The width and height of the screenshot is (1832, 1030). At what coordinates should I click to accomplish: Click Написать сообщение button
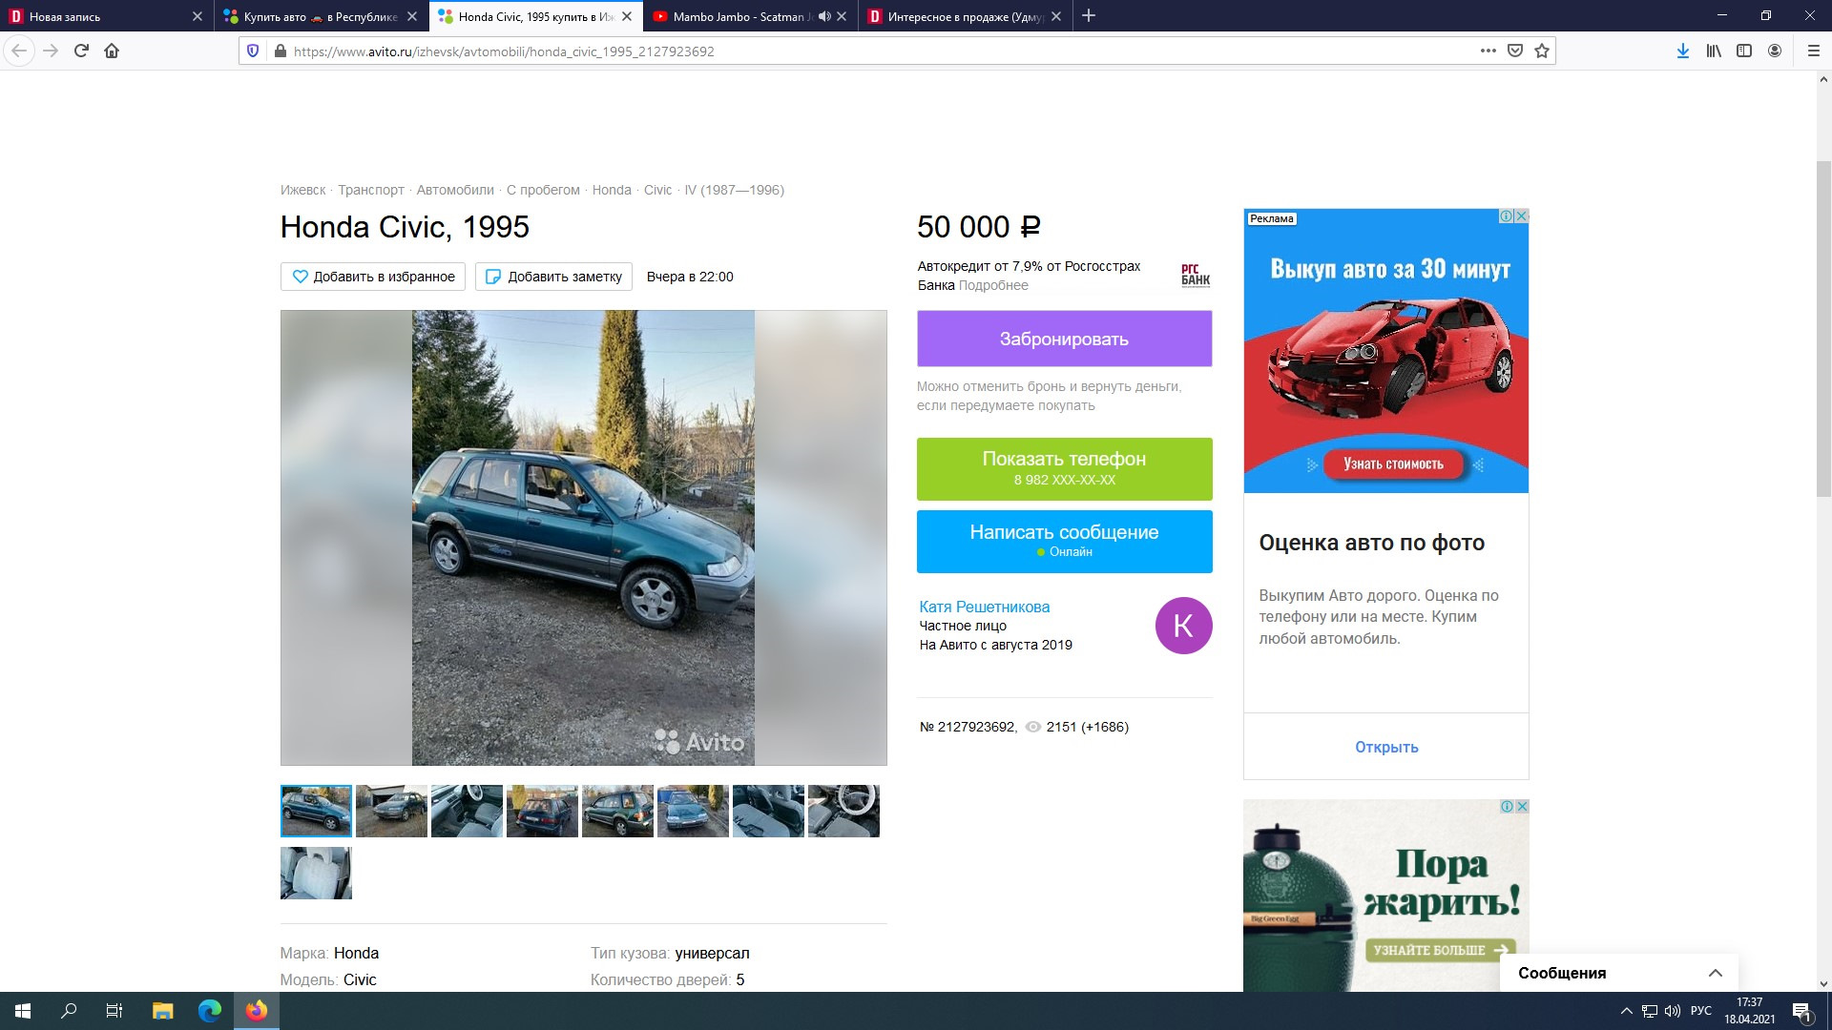click(1064, 541)
